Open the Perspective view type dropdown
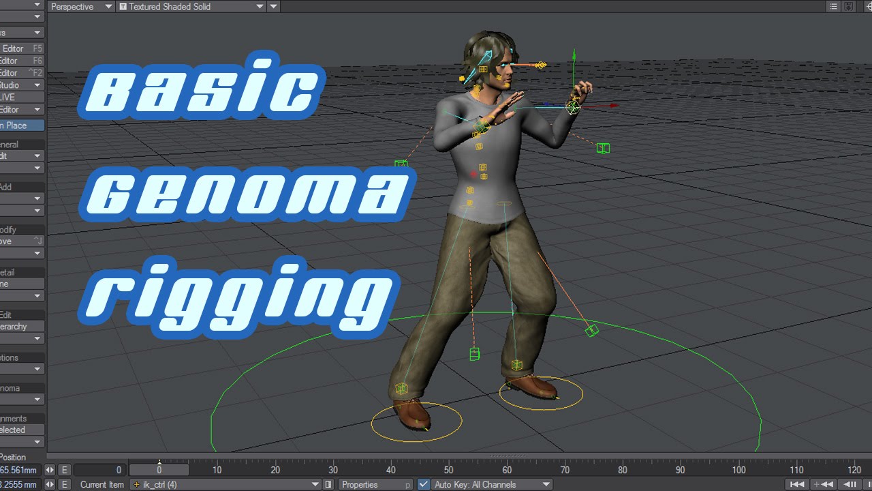Image resolution: width=872 pixels, height=491 pixels. pos(81,7)
